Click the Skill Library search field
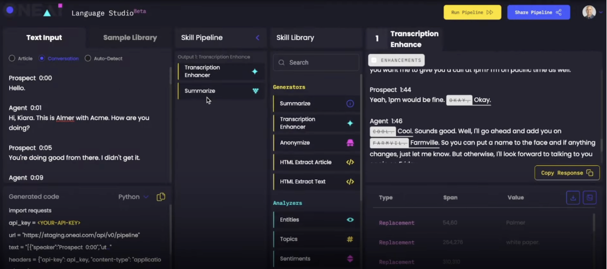Viewport: 607px width, 269px height. coord(316,62)
